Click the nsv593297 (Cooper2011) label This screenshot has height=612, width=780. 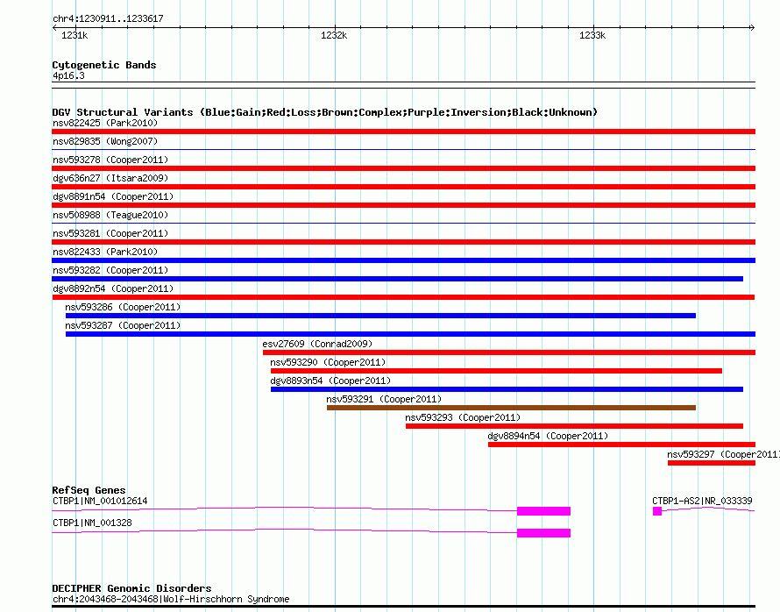(723, 454)
